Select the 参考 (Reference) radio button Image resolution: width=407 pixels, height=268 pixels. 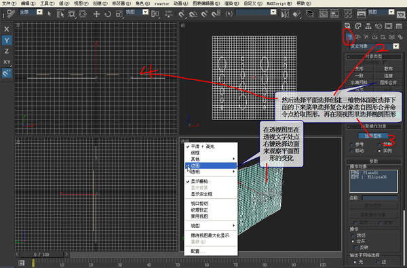point(351,145)
